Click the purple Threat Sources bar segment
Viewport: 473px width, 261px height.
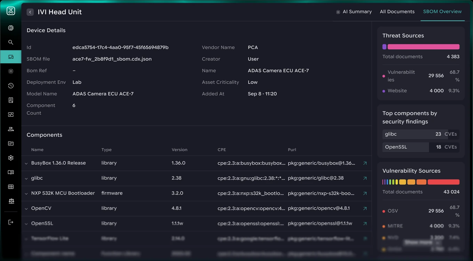point(384,47)
